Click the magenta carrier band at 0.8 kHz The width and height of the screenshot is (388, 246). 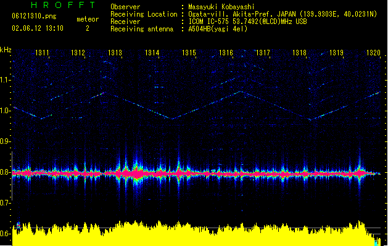pos(196,173)
